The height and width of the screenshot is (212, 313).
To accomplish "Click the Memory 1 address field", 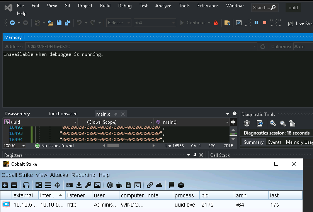I will (141, 47).
